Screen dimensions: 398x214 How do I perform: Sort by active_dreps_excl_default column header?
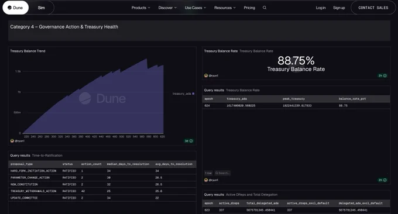point(308,203)
